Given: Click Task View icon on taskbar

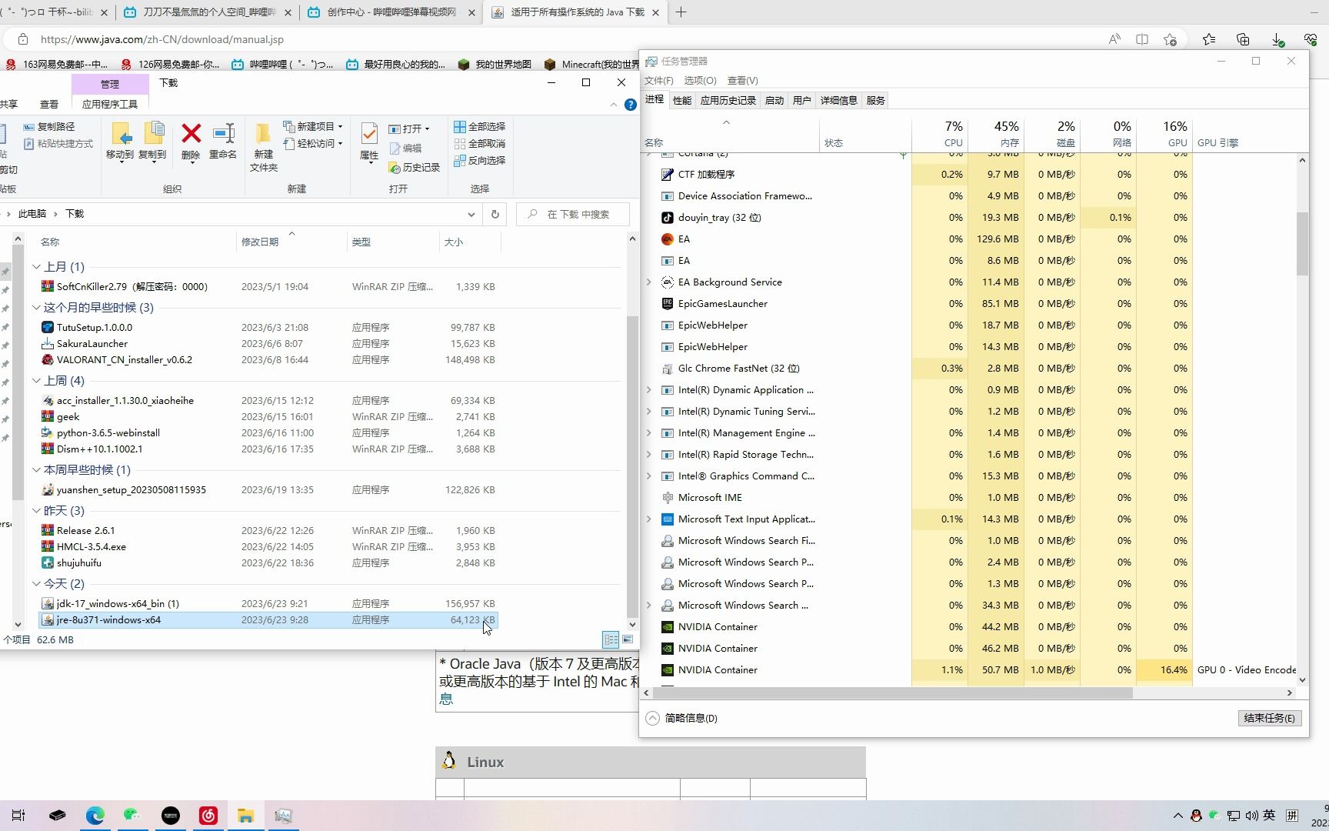Looking at the screenshot, I should pos(18,816).
